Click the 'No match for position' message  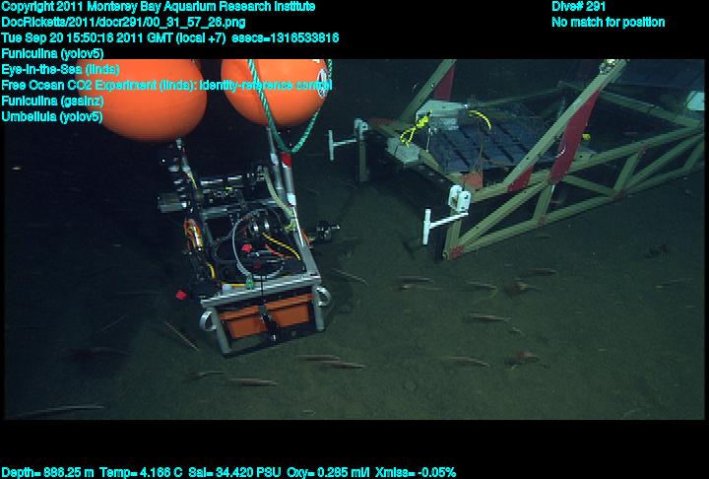(608, 22)
